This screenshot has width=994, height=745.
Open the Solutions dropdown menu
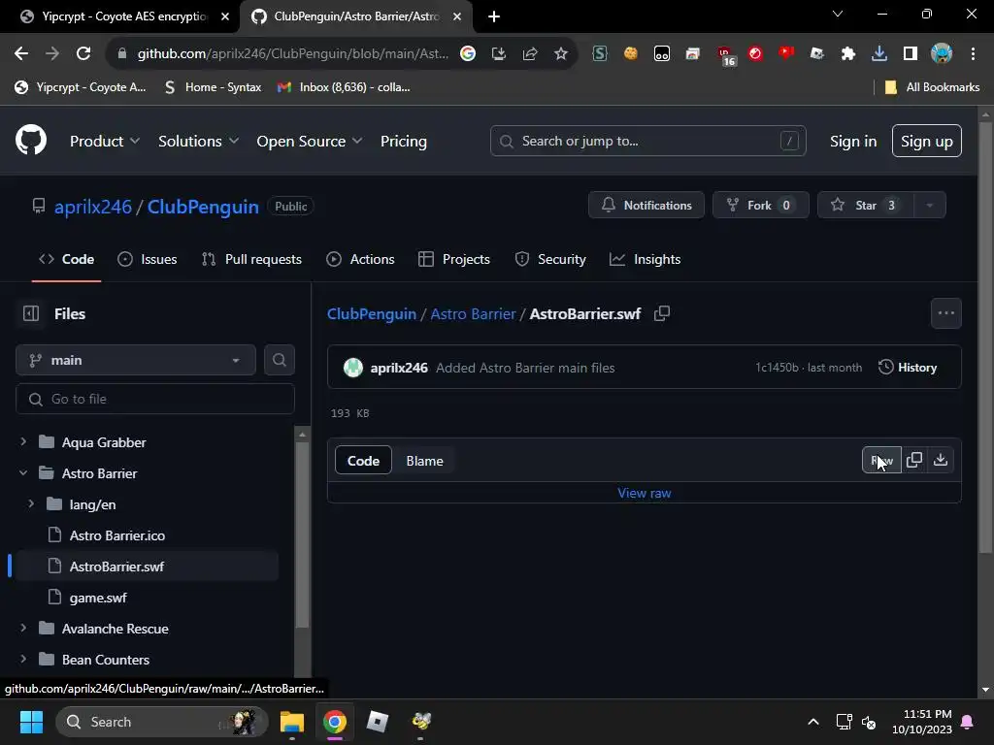pyautogui.click(x=198, y=142)
